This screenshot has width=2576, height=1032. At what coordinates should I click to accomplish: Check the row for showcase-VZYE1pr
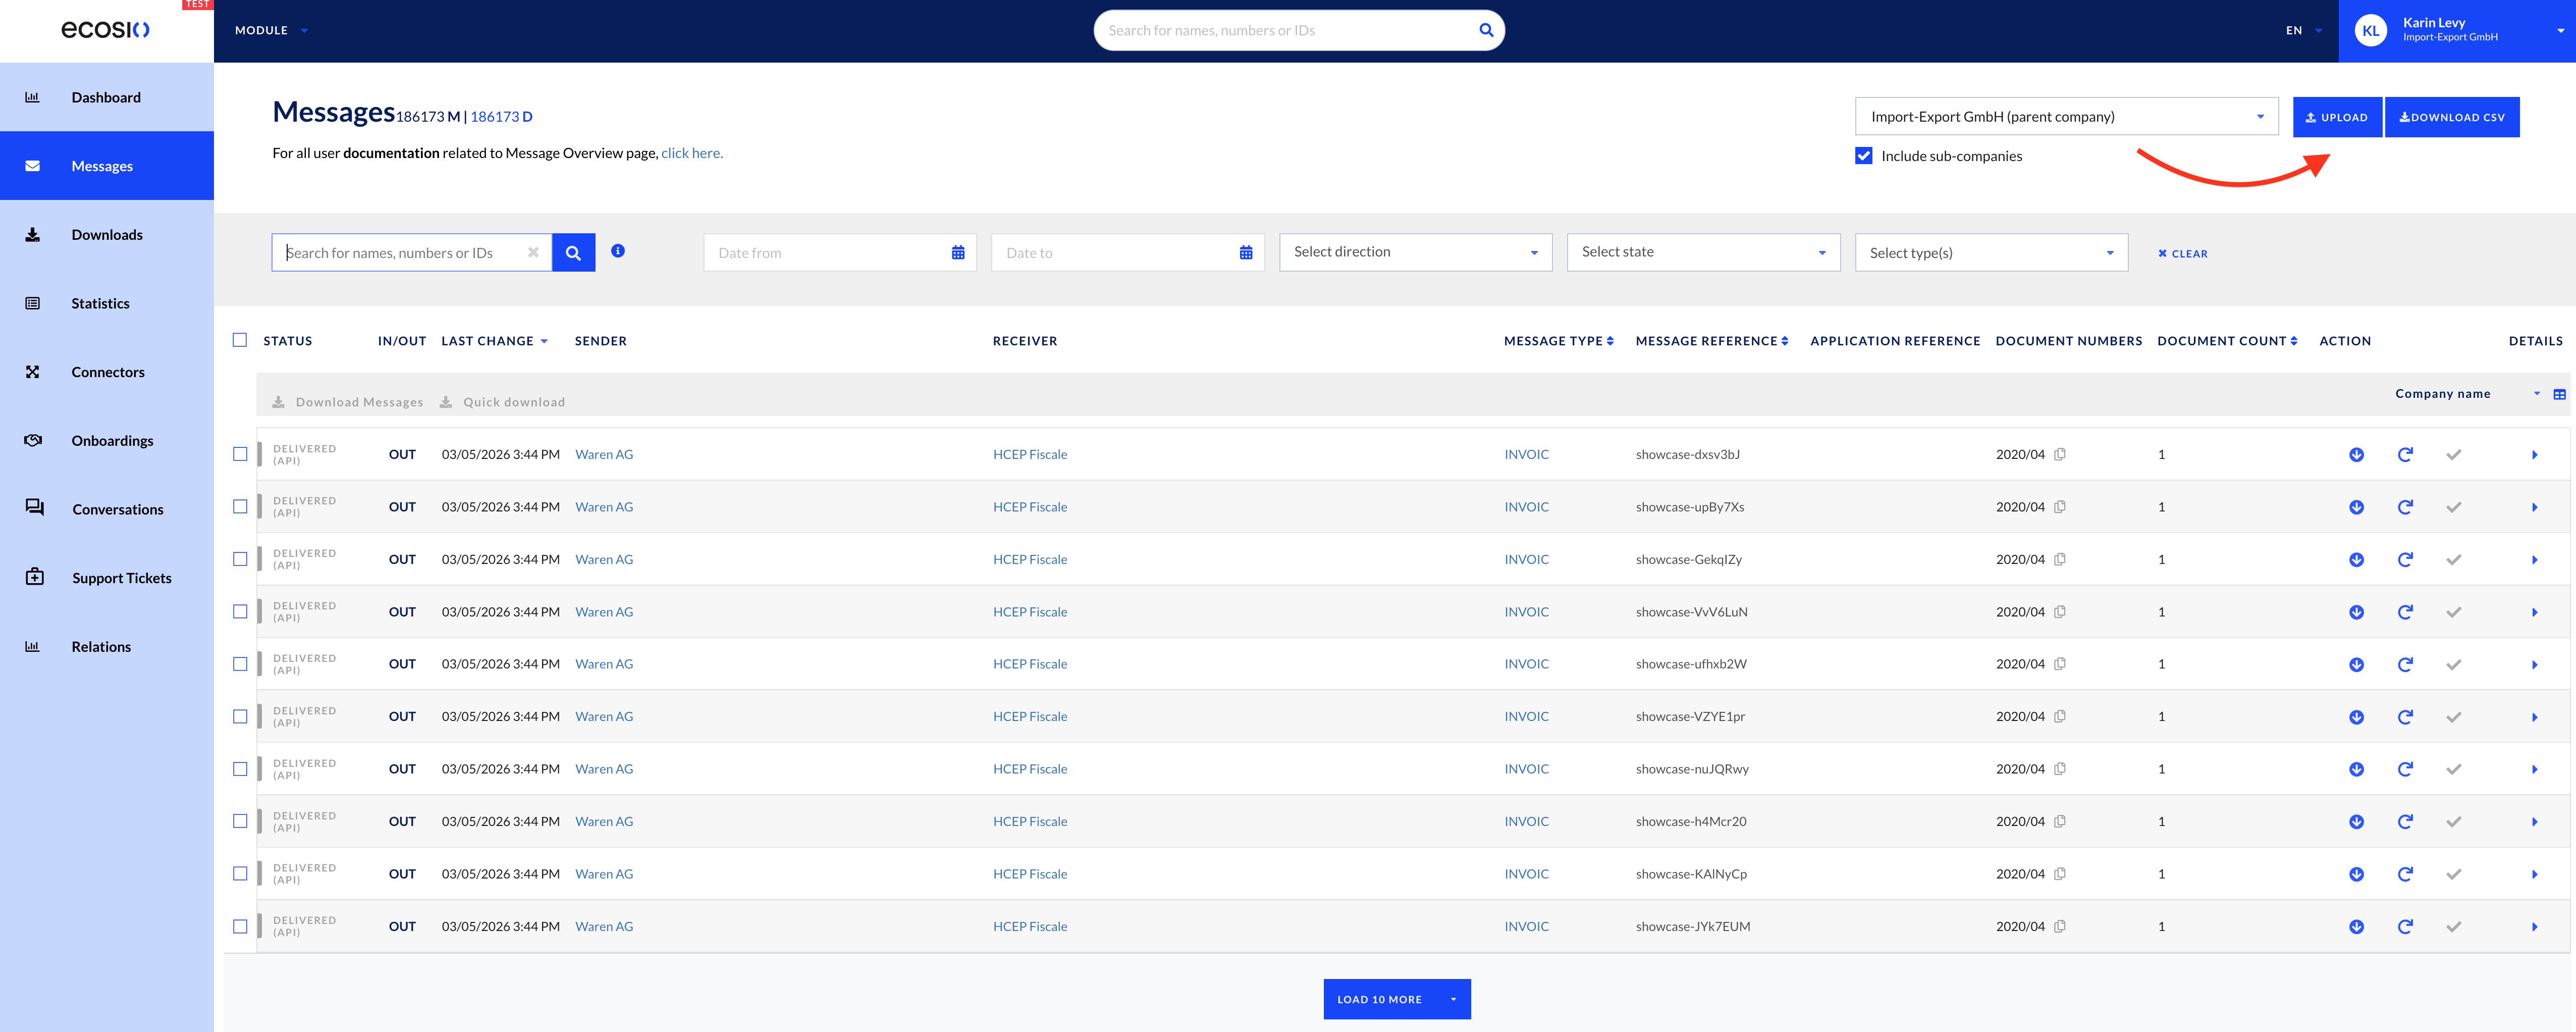[x=240, y=716]
